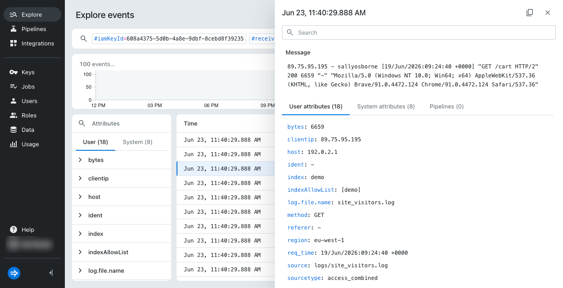Image resolution: width=563 pixels, height=288 pixels.
Task: Click the referer key in details
Action: tap(299, 228)
